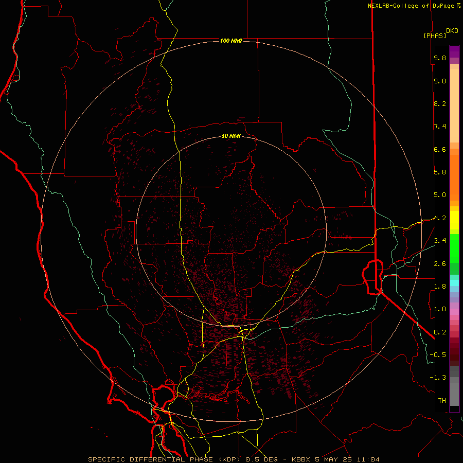Click the 9.0 color scale value
The width and height of the screenshot is (463, 463).
tap(440, 81)
